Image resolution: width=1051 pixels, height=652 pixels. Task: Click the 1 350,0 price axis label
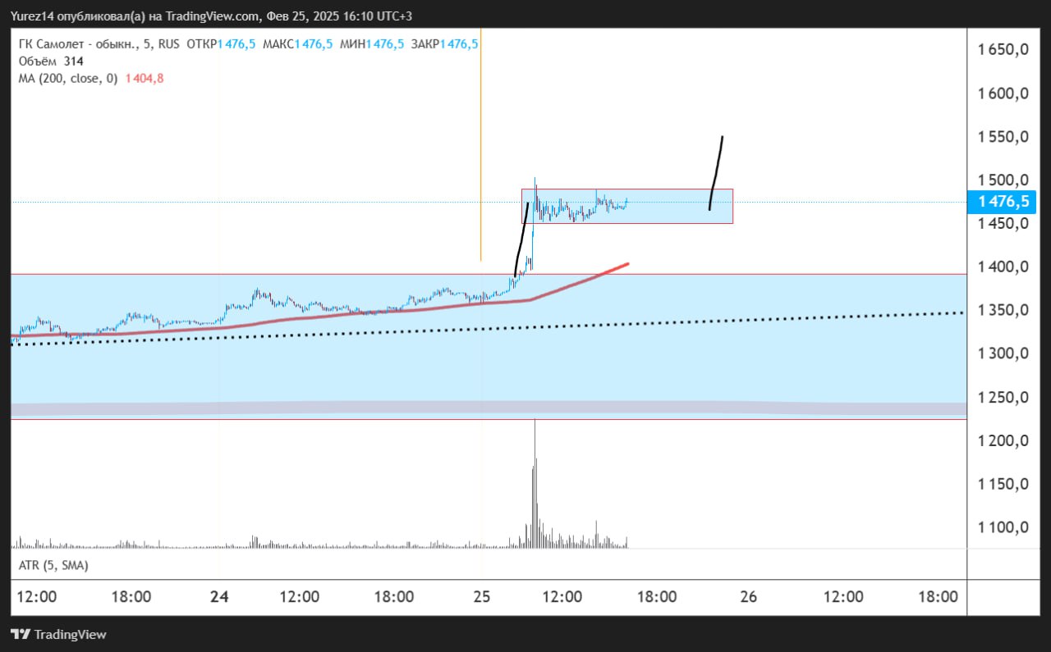tap(1003, 311)
